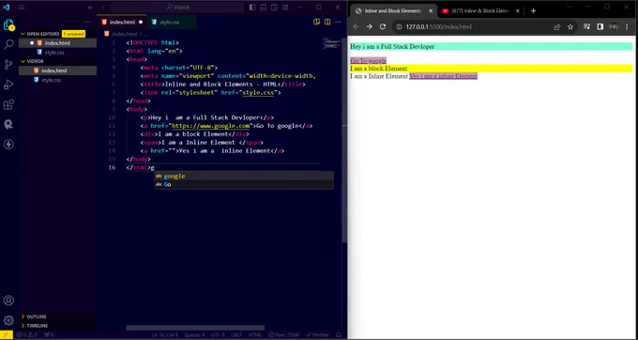
Task: Click 'Go To google' link in page
Action: [368, 61]
